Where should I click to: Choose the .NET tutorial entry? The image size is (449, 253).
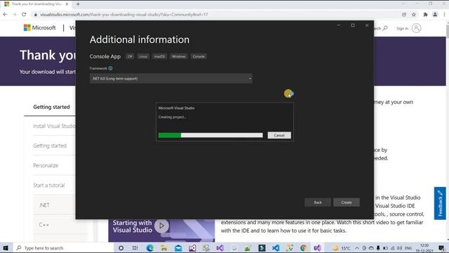44,205
